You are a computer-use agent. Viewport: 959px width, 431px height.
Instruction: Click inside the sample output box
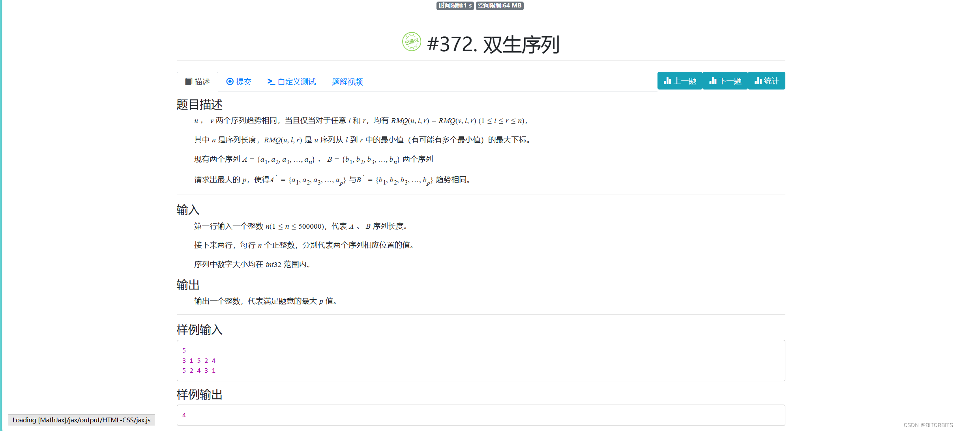(480, 415)
